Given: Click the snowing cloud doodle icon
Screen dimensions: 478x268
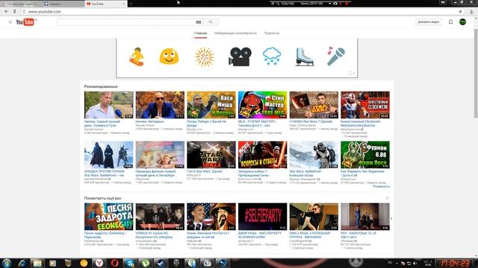Looking at the screenshot, I should 272,57.
